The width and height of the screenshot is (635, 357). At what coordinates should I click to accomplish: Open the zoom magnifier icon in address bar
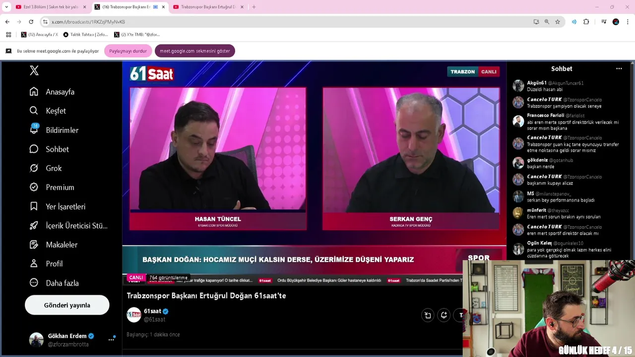coord(547,22)
